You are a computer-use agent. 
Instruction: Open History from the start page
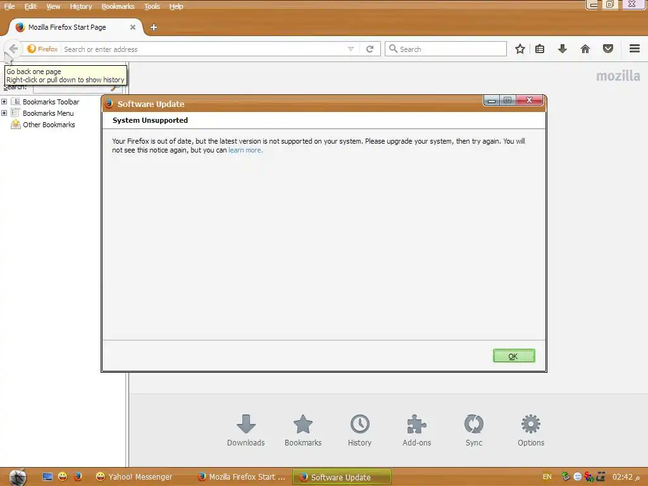[x=359, y=430]
